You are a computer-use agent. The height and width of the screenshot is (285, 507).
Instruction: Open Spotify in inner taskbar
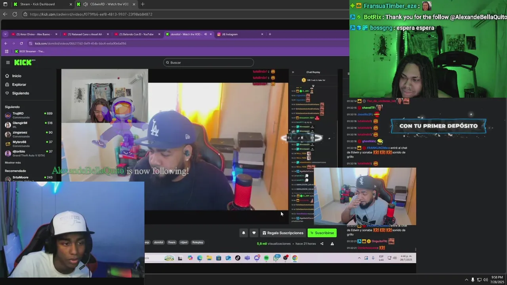click(x=266, y=258)
